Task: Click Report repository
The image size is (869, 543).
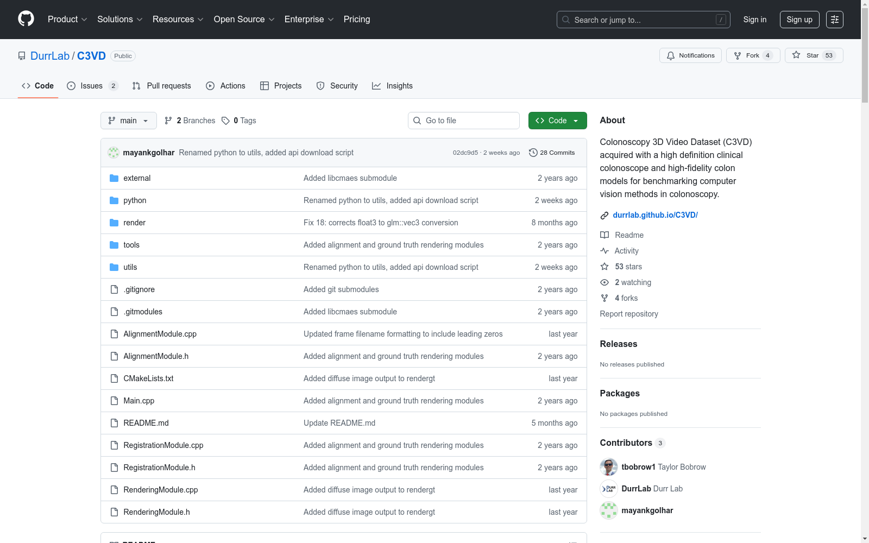Action: pyautogui.click(x=629, y=314)
